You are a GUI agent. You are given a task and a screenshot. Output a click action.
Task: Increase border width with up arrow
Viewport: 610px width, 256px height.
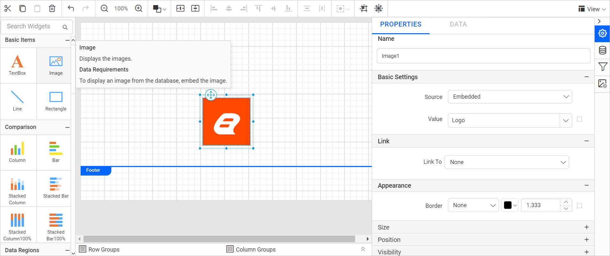[566, 202]
